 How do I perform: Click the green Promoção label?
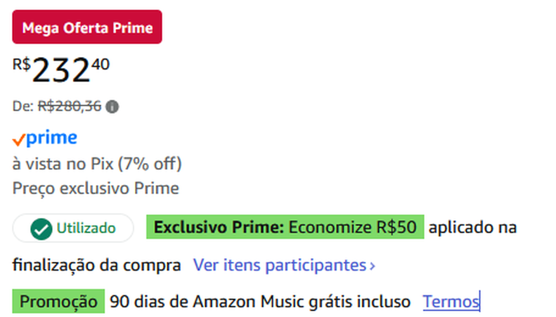pos(58,301)
